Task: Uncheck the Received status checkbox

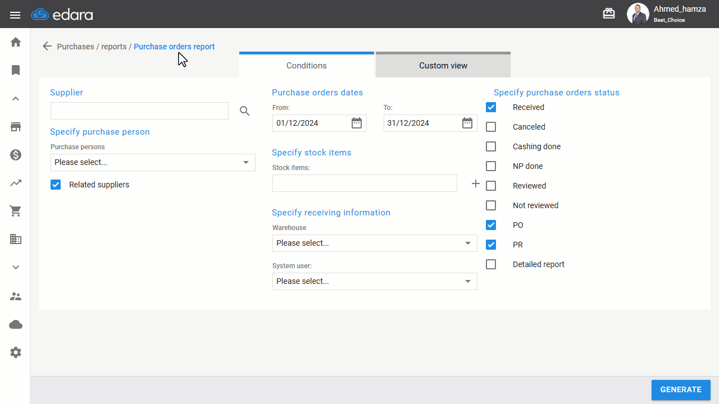Action: (x=491, y=107)
